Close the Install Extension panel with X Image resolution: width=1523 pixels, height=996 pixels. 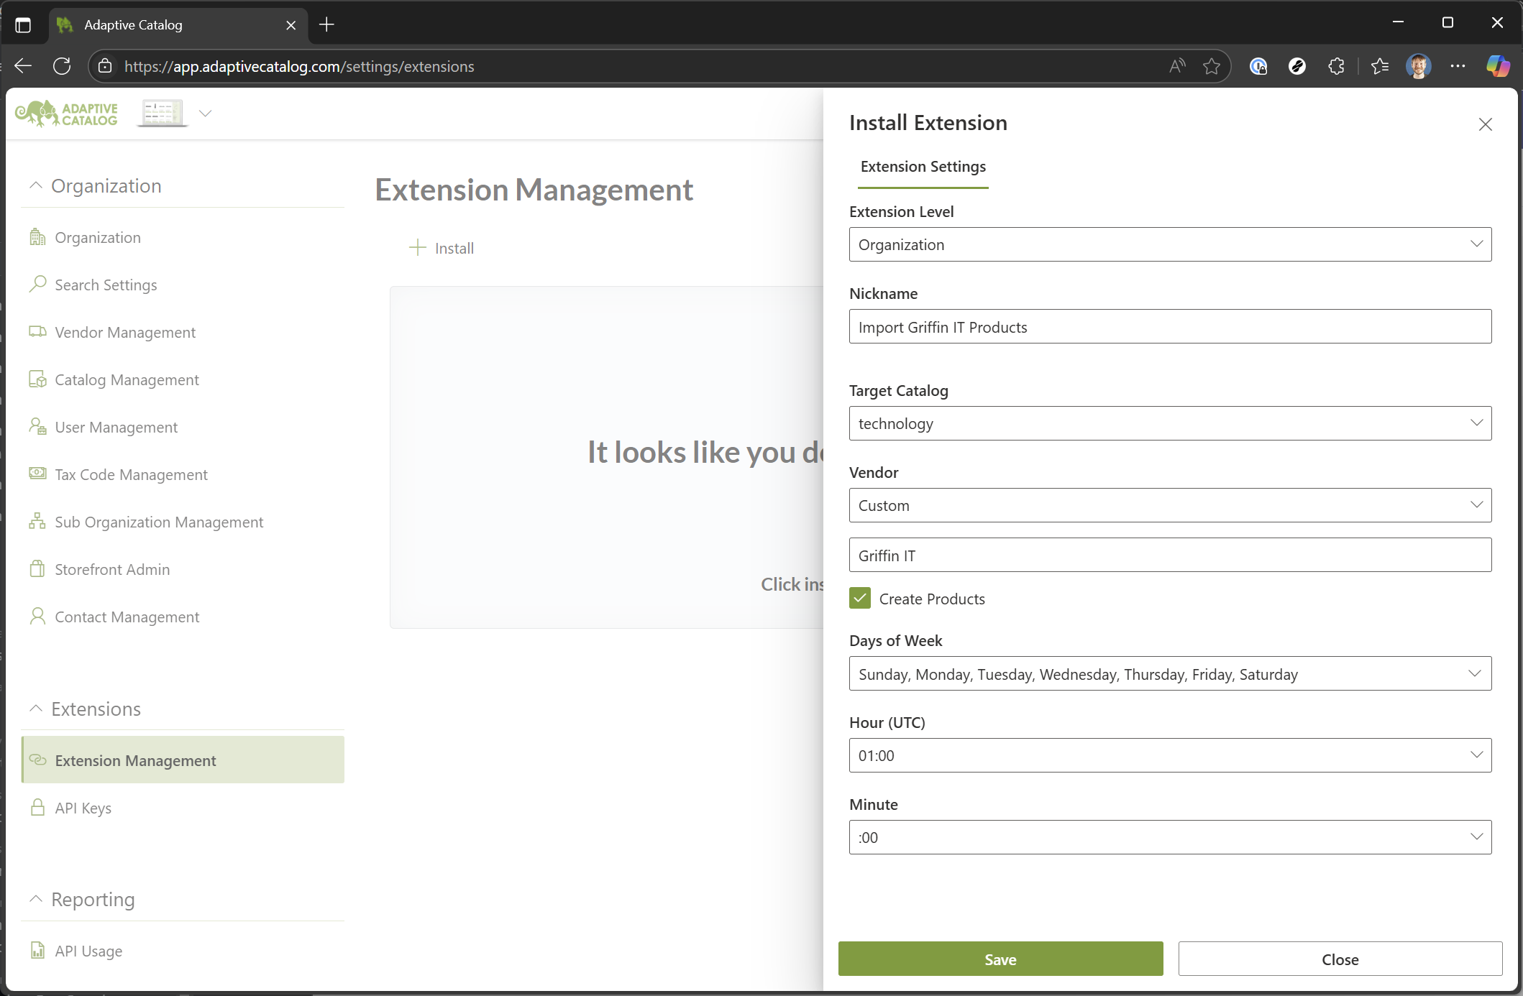tap(1486, 124)
